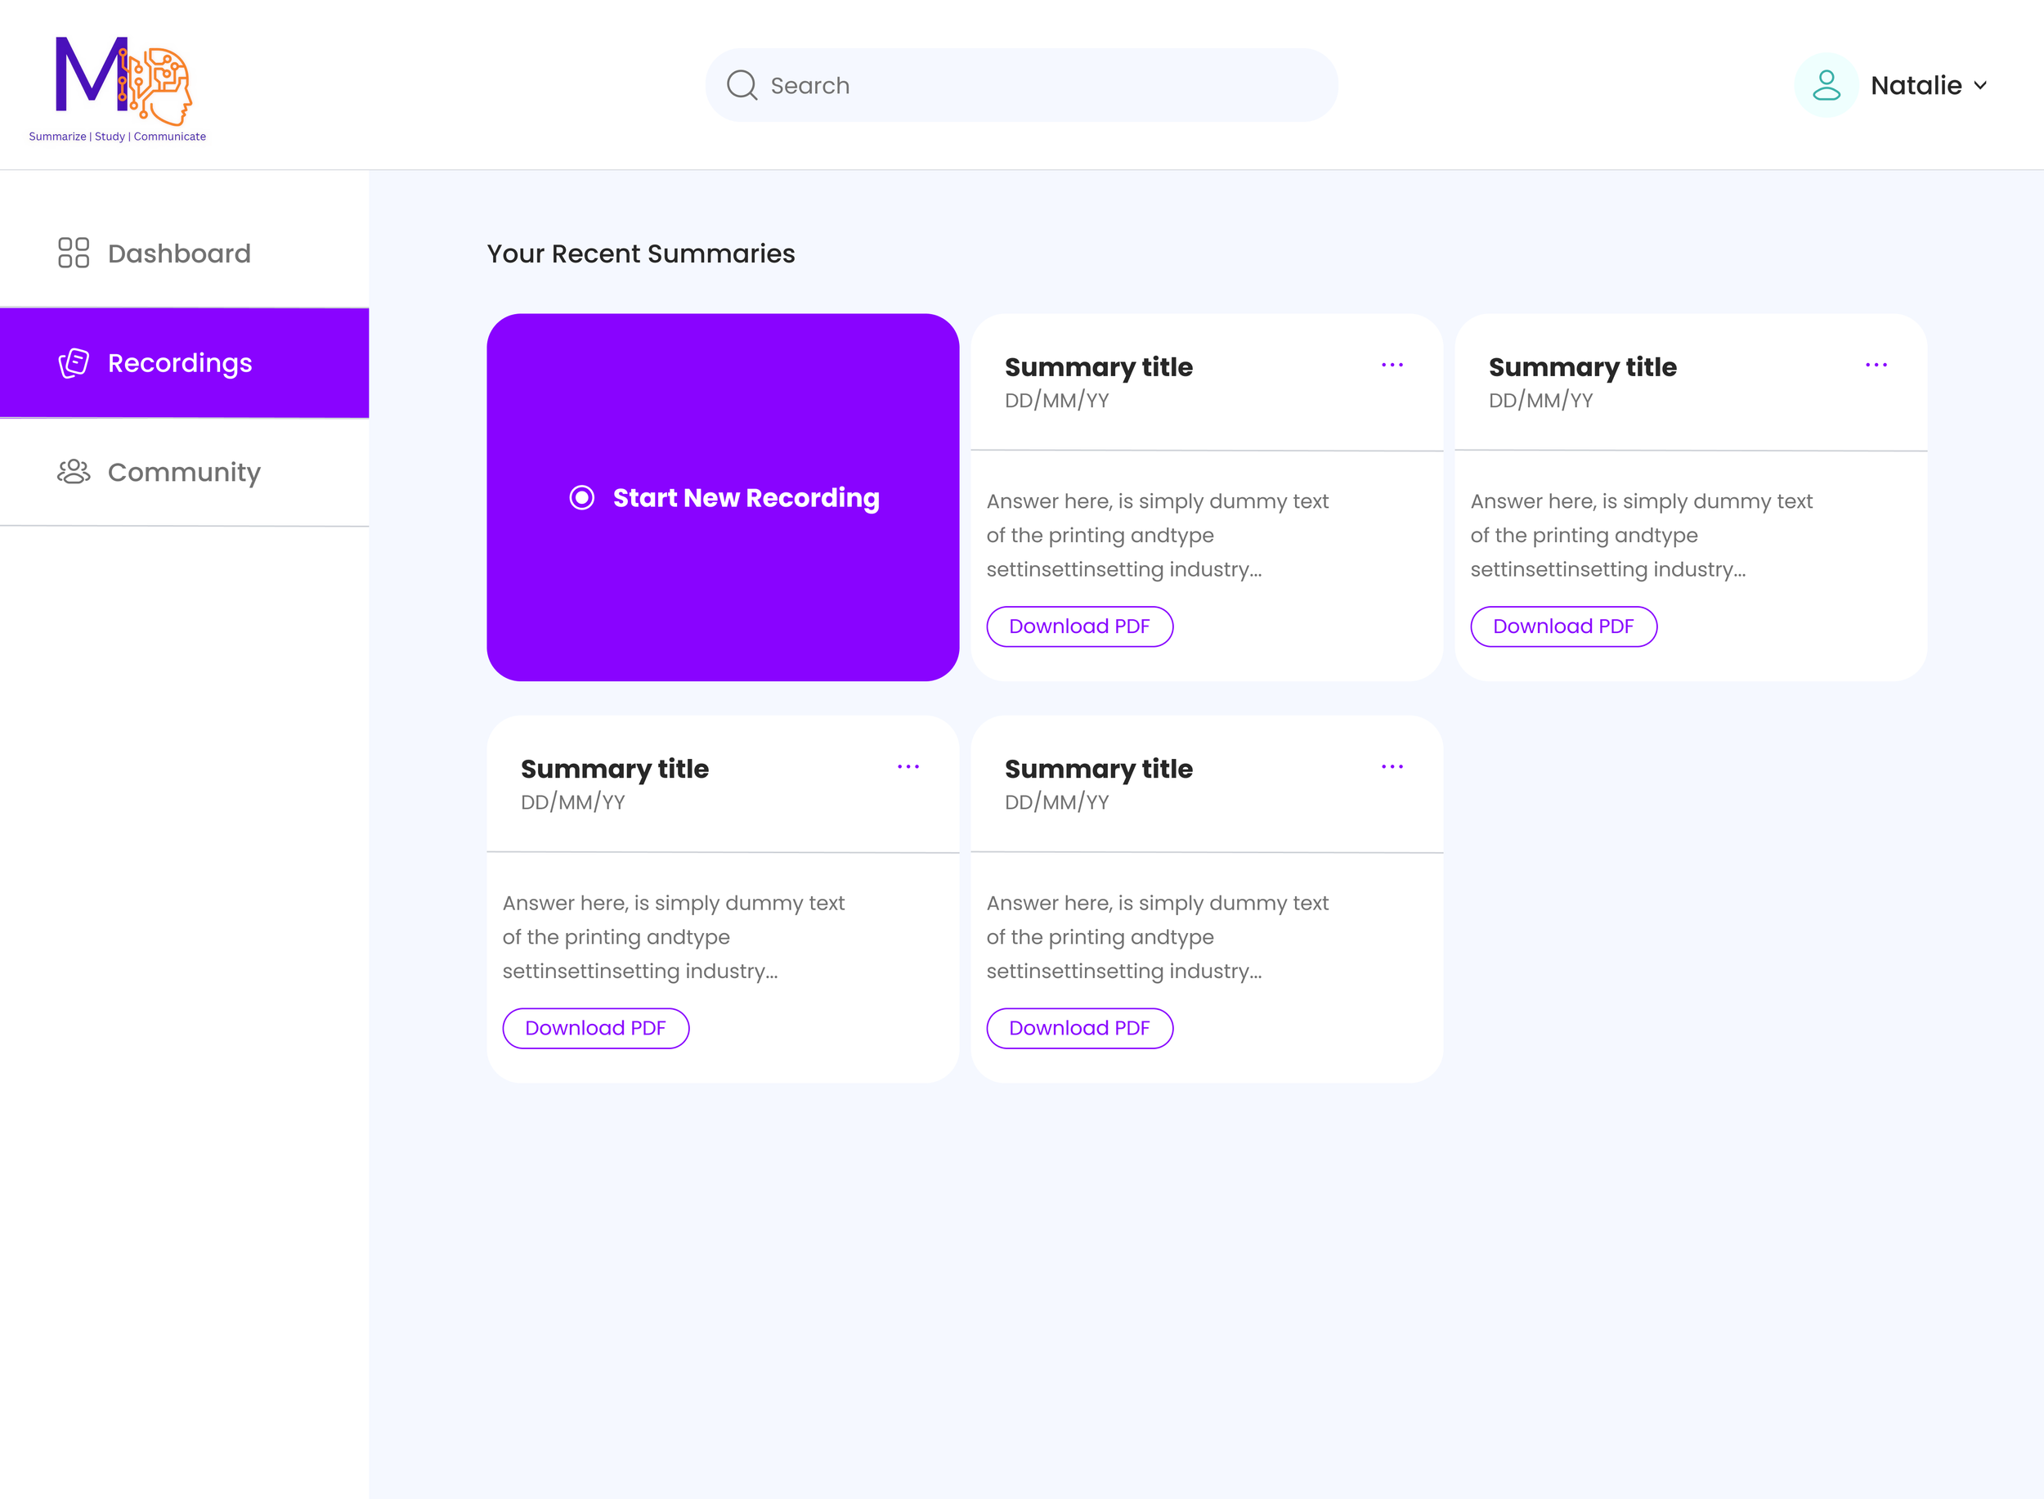Viewport: 2044px width, 1499px height.
Task: Open three-dot menu on bottom-middle summary card
Action: tap(1392, 767)
